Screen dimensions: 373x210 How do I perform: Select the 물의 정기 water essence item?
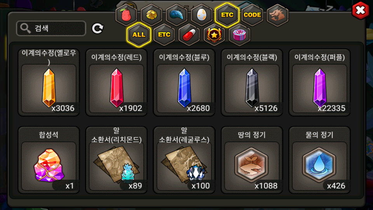[x=319, y=160]
